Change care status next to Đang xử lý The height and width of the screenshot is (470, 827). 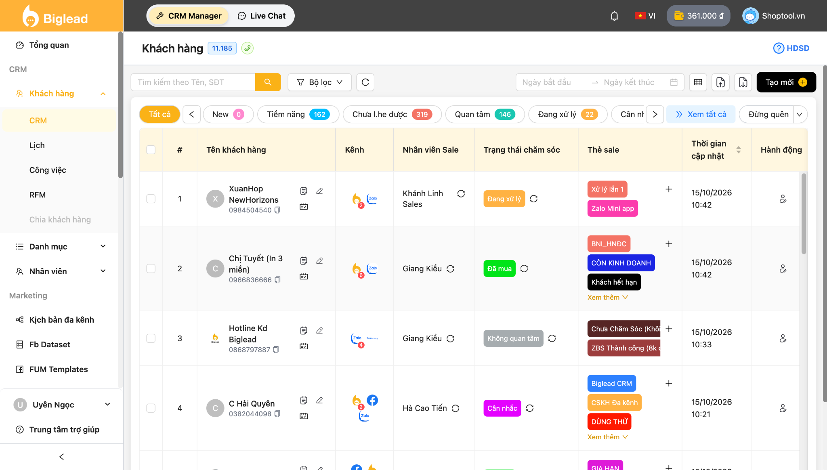533,199
